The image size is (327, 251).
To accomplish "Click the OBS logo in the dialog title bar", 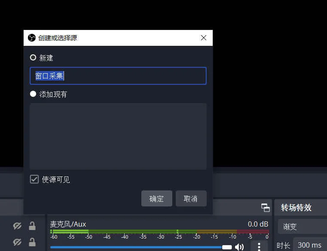I will pos(32,38).
